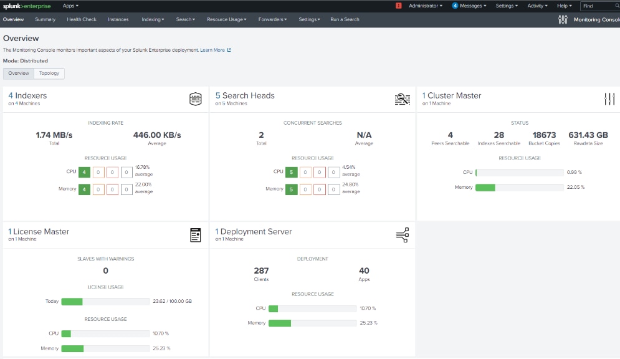
Task: Click the 1 Cluster Master title link
Action: pos(452,96)
